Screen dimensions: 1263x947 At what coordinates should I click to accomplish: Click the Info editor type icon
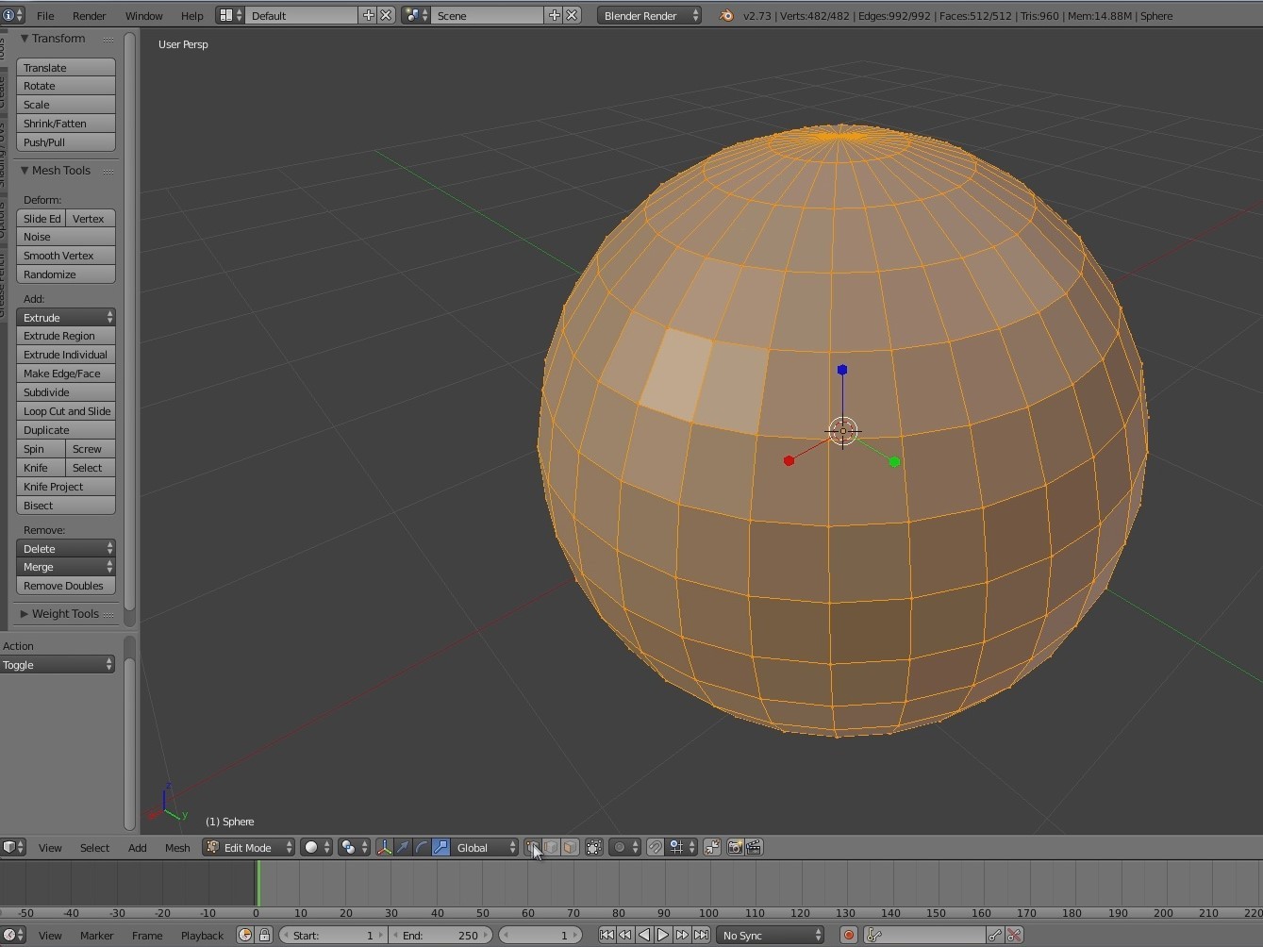13,15
